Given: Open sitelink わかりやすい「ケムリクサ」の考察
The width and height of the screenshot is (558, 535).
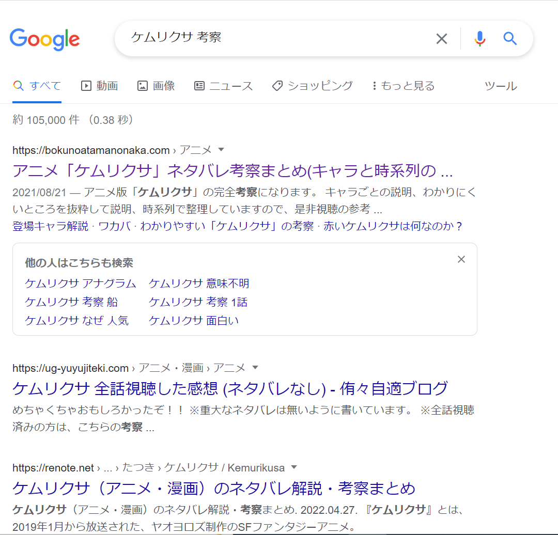Looking at the screenshot, I should [227, 226].
